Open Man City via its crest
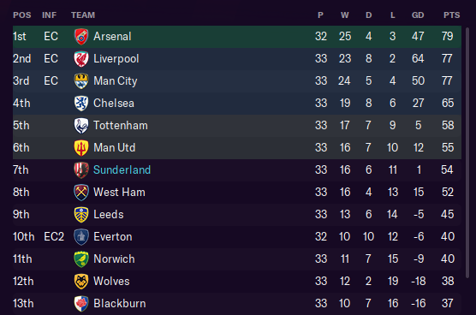This screenshot has height=315, width=476. [x=81, y=80]
